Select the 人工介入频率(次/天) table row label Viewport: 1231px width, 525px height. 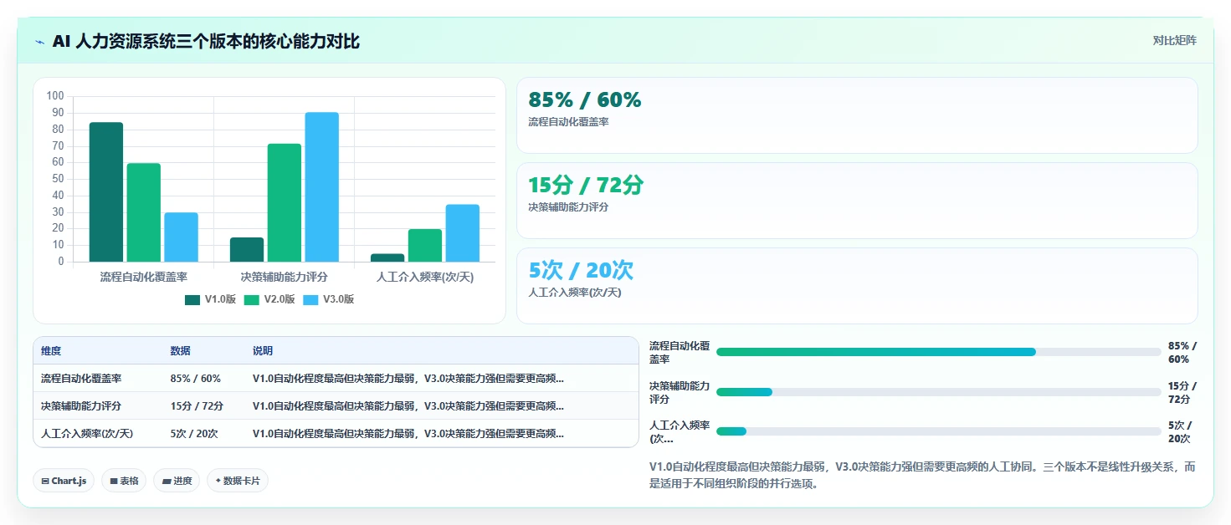click(87, 434)
